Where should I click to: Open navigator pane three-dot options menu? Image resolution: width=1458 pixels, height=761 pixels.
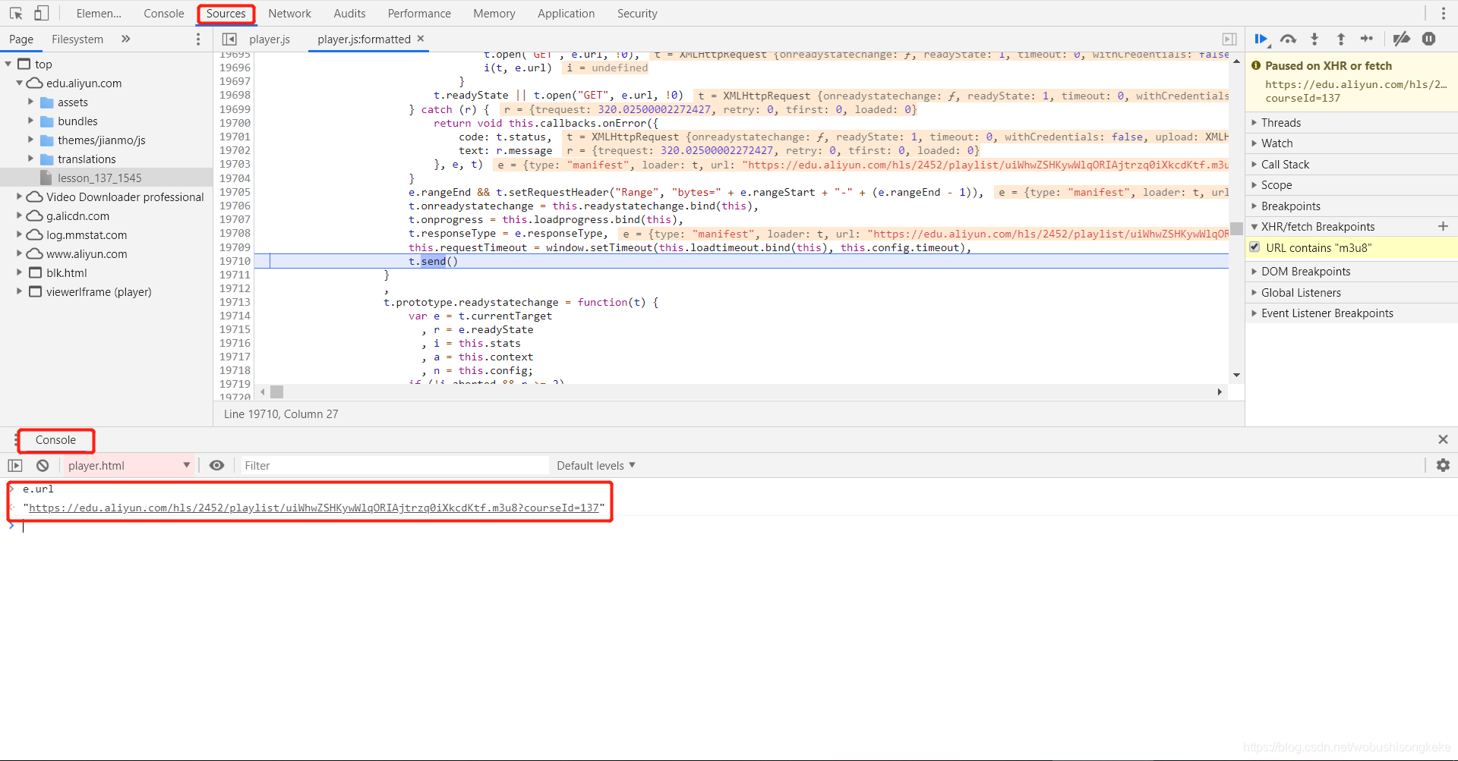[x=198, y=39]
